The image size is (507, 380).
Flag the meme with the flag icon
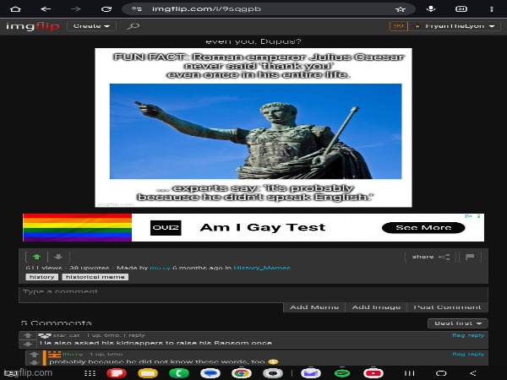(470, 257)
